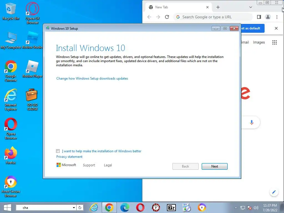
Task: Minimize the Windows 10 Setup window
Action: (216, 29)
